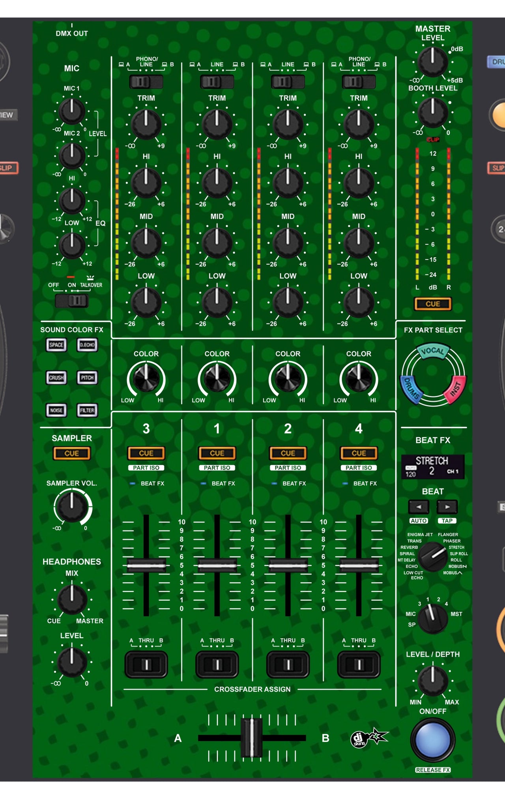Click channel 4 PART ISO button
Viewport: 505px width, 803px height.
(359, 468)
